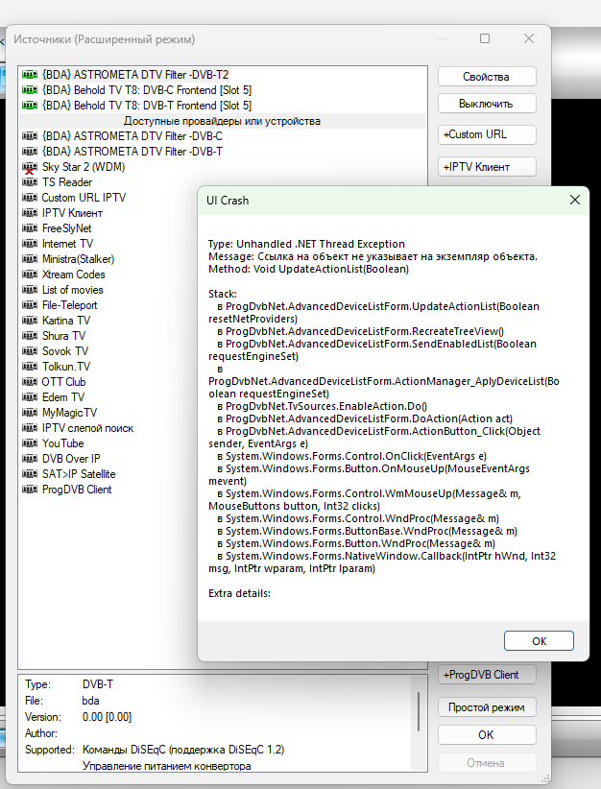Click the Kartina TV provider icon
601x789 pixels.
point(29,321)
